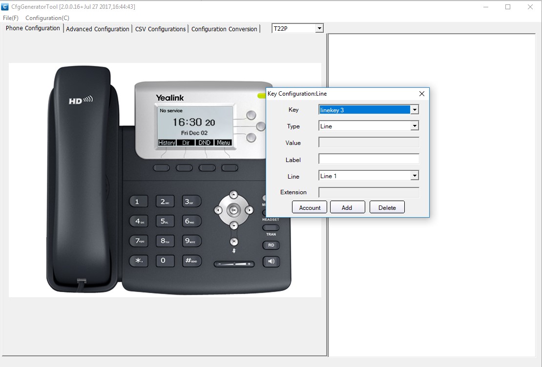Click the Delete button in Key Configuration
The height and width of the screenshot is (367, 542).
387,207
